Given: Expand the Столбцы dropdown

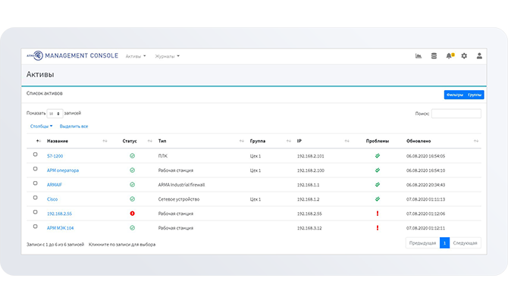Looking at the screenshot, I should tap(41, 126).
